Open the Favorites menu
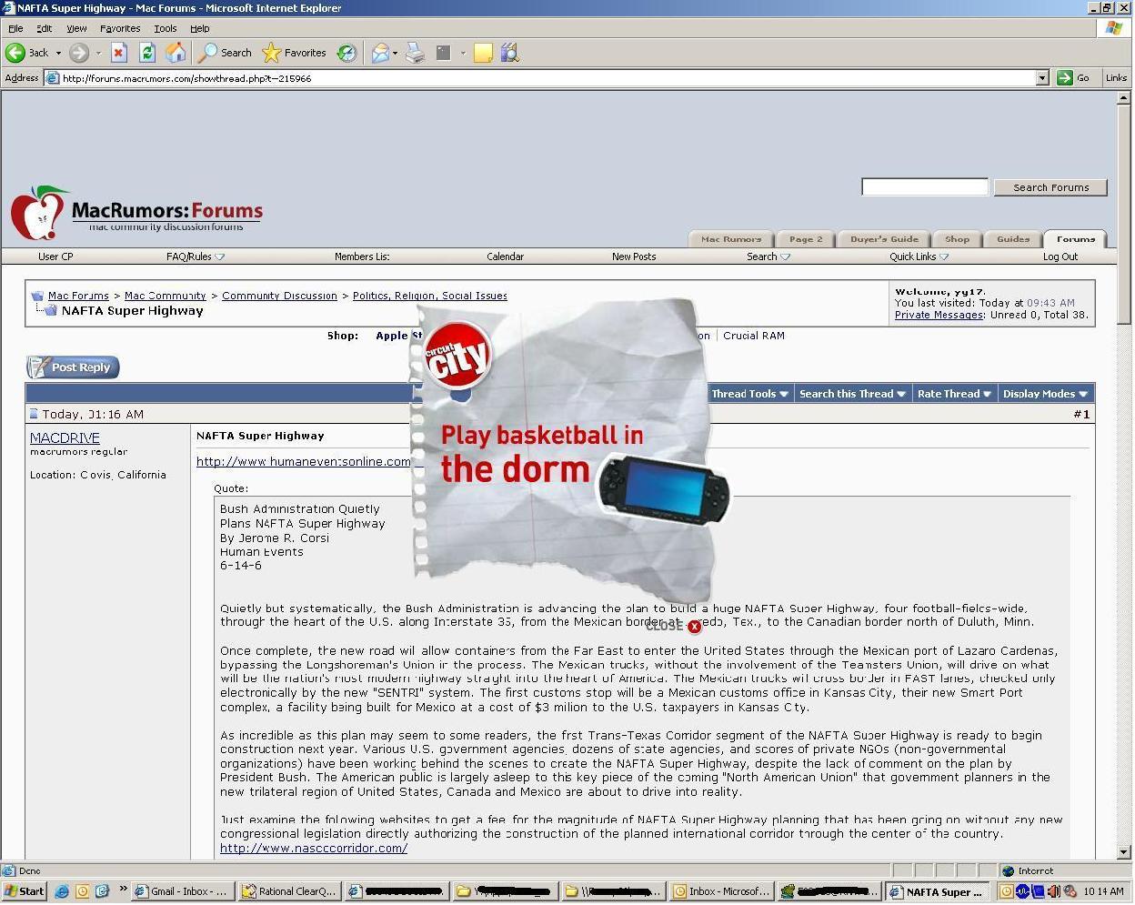 [x=120, y=28]
